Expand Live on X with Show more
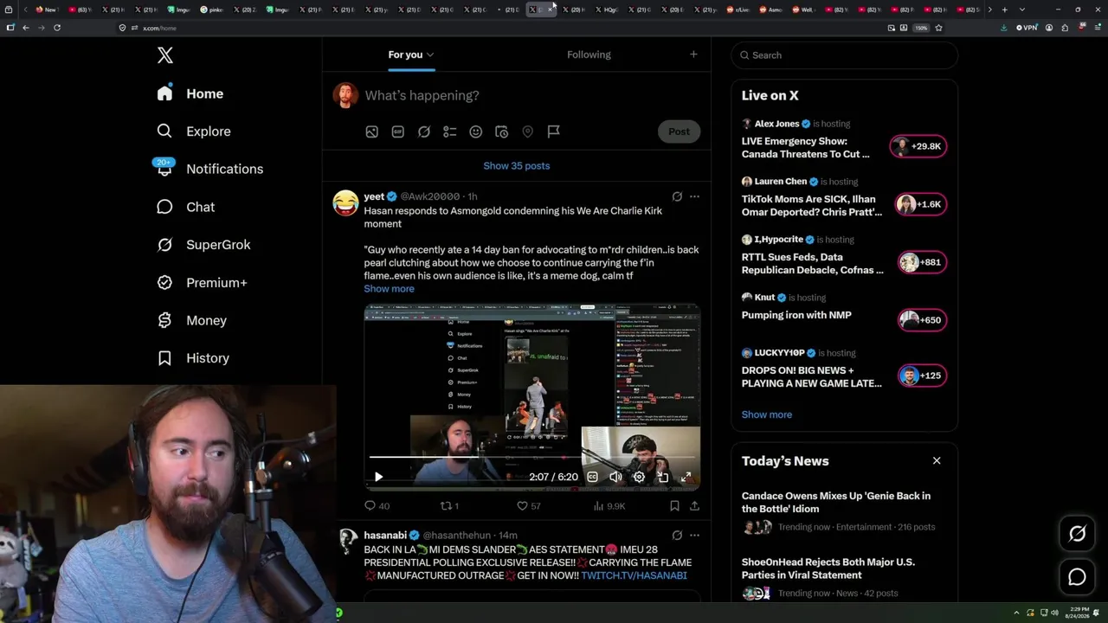This screenshot has height=623, width=1108. click(767, 414)
